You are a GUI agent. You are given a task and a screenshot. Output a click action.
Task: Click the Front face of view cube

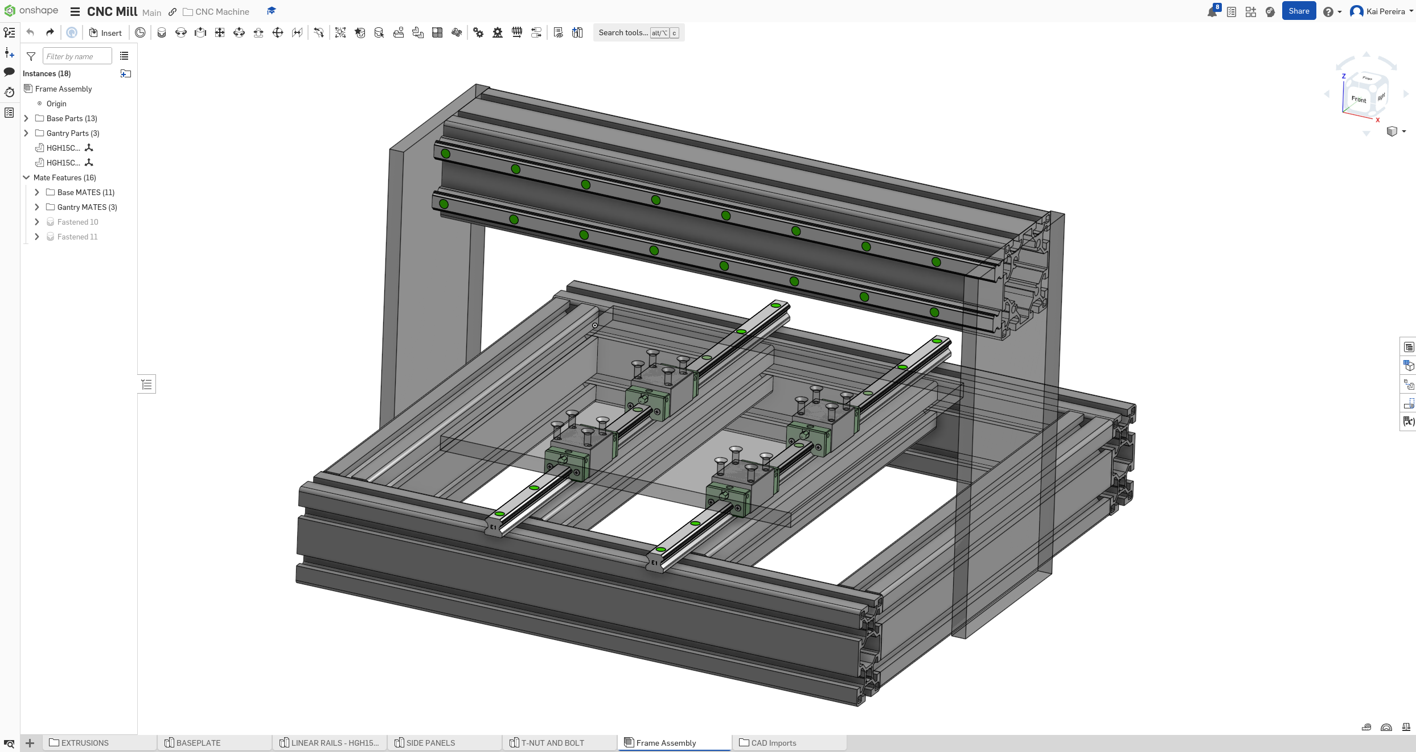tap(1358, 100)
